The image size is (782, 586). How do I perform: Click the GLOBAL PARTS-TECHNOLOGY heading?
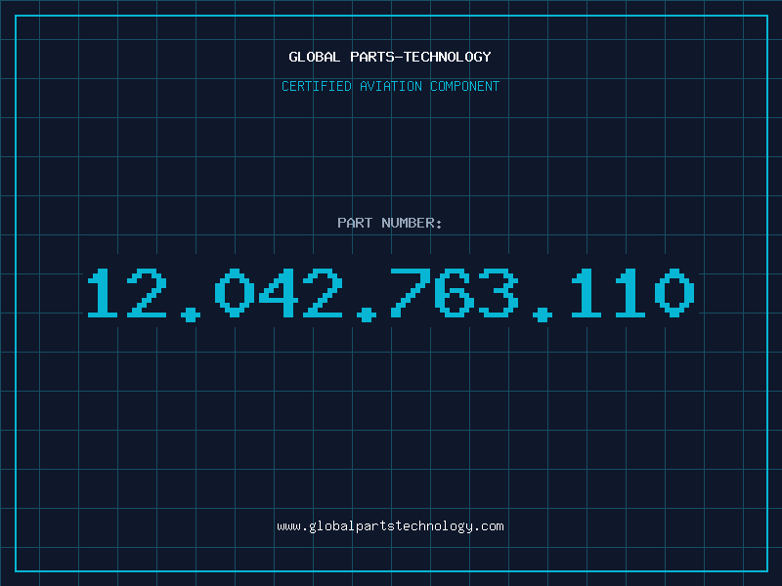click(390, 57)
